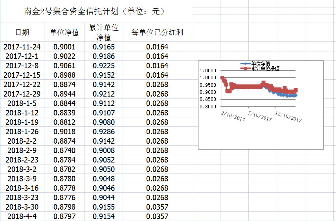Select the 单位净值 table header cell
The width and height of the screenshot is (336, 221).
pos(64,32)
